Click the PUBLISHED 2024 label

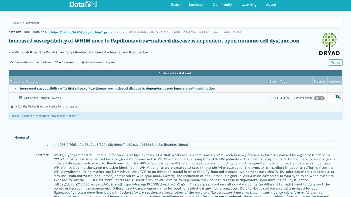pos(36,32)
